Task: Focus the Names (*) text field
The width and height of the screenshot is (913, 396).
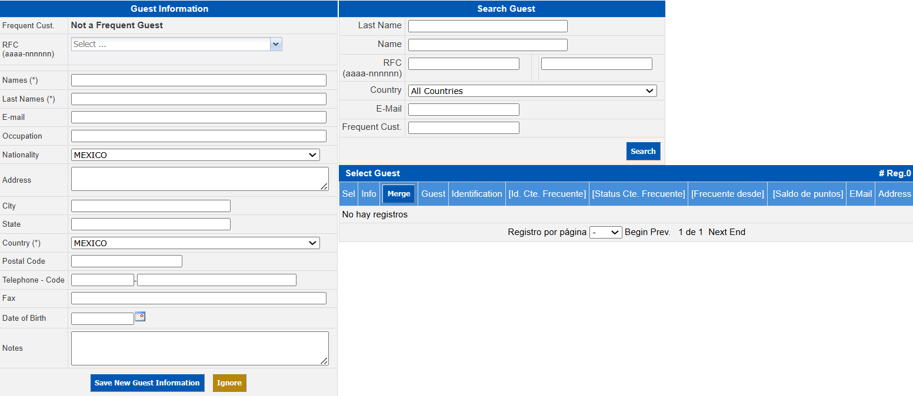Action: pyautogui.click(x=198, y=80)
